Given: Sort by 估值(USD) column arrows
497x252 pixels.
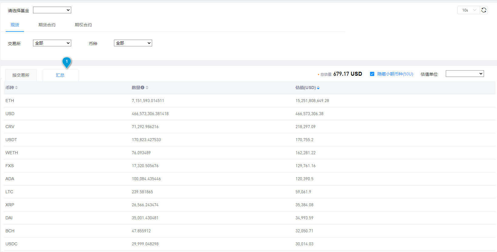Looking at the screenshot, I should click(318, 88).
